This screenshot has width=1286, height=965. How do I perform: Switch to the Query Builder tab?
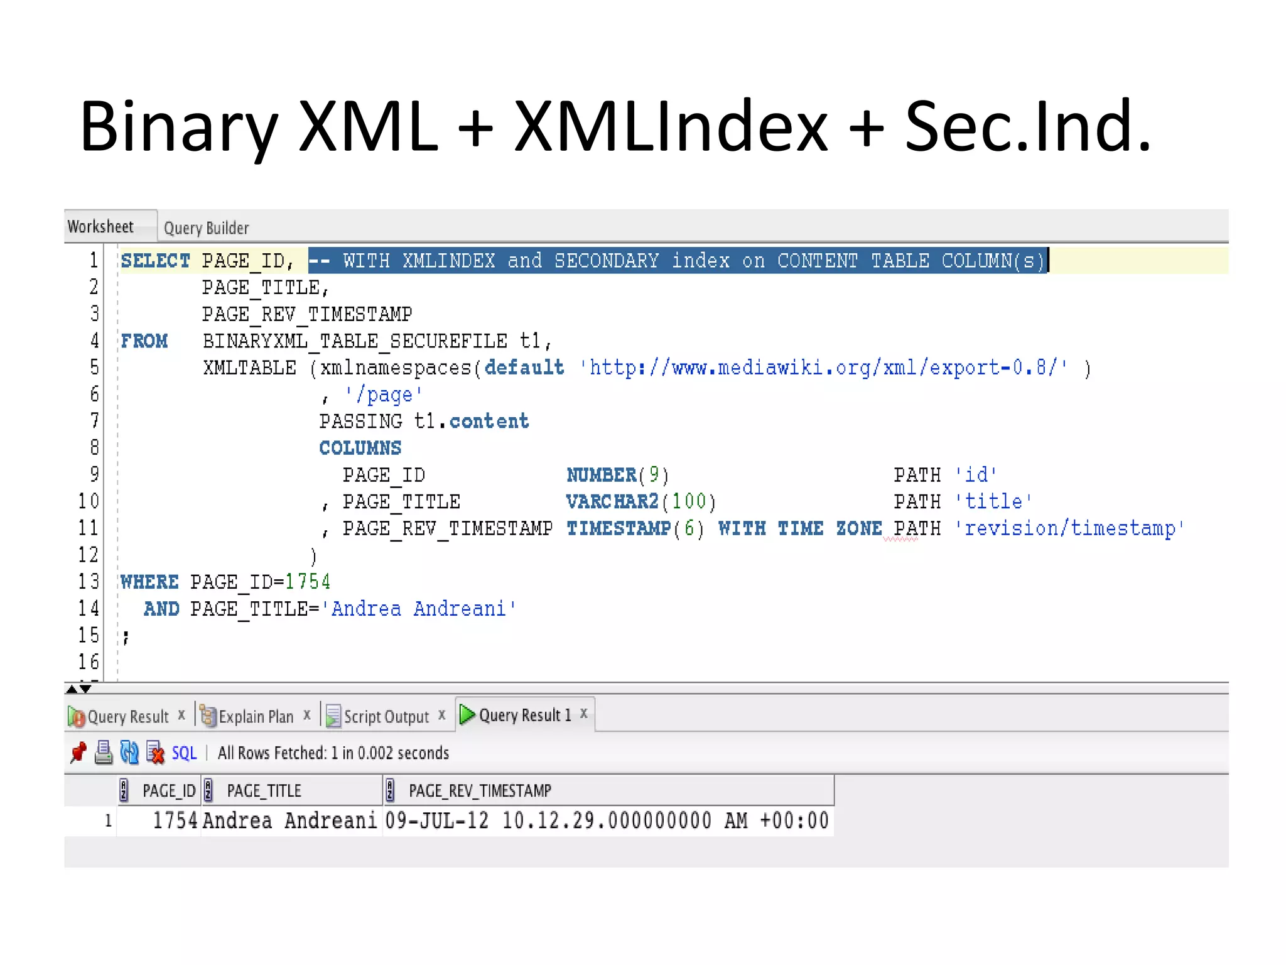[x=207, y=227]
